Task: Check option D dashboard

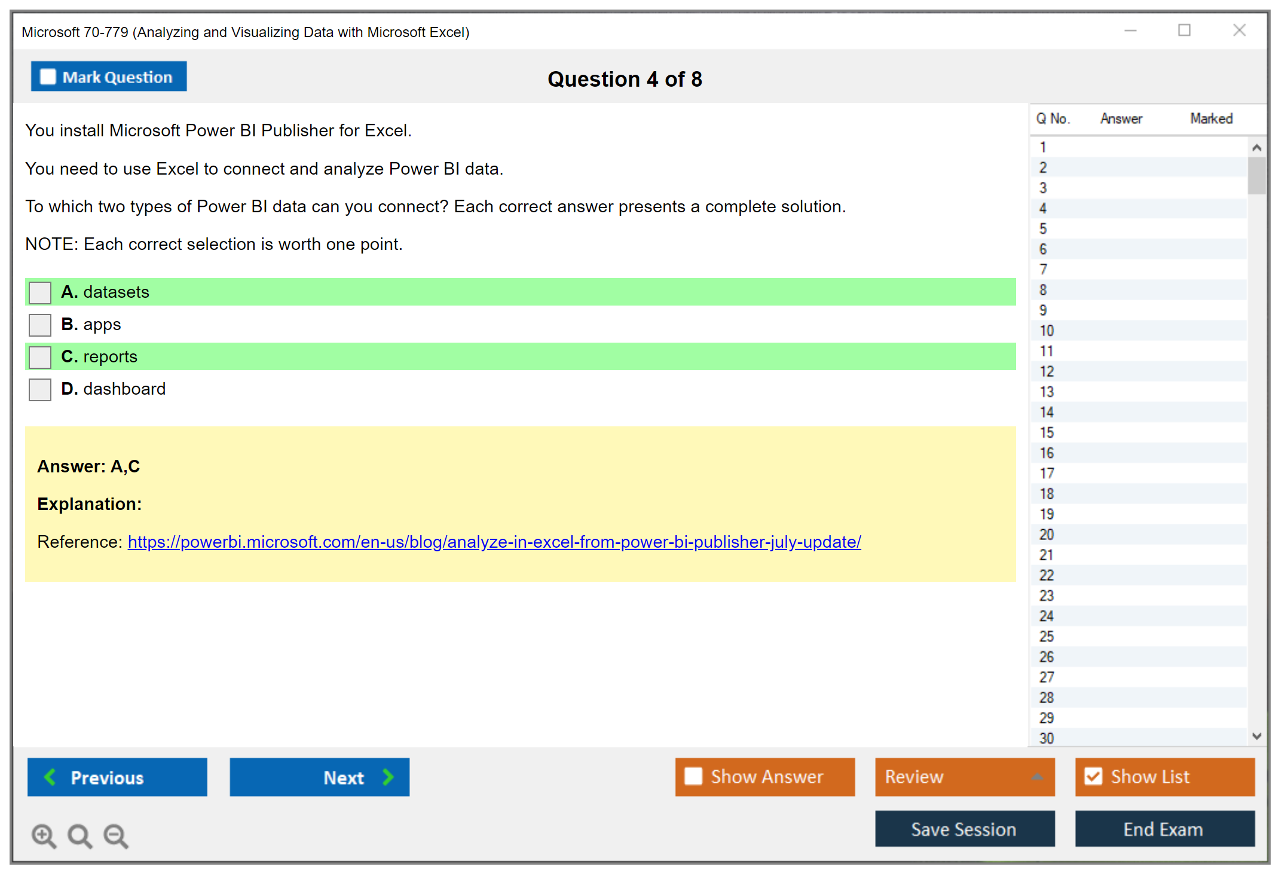Action: point(40,389)
